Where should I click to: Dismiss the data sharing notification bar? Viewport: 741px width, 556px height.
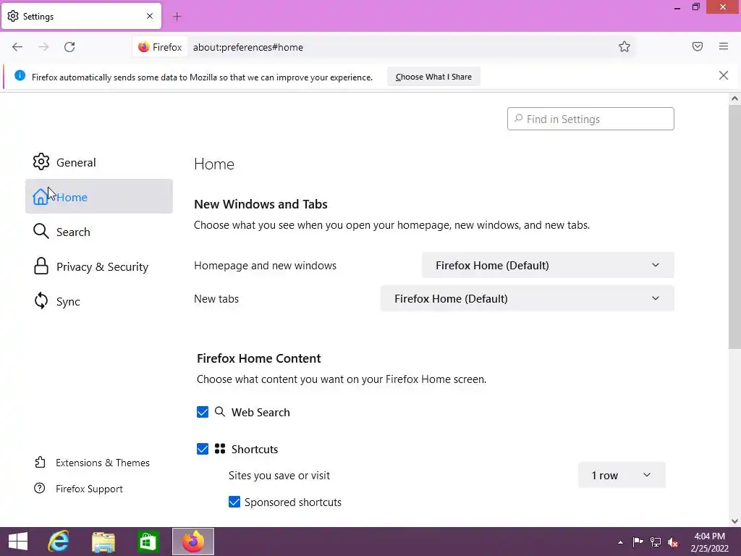tap(724, 75)
